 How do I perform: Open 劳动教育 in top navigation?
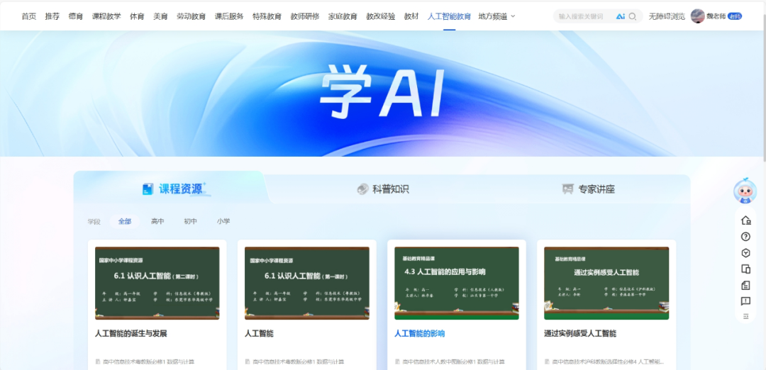pyautogui.click(x=191, y=16)
